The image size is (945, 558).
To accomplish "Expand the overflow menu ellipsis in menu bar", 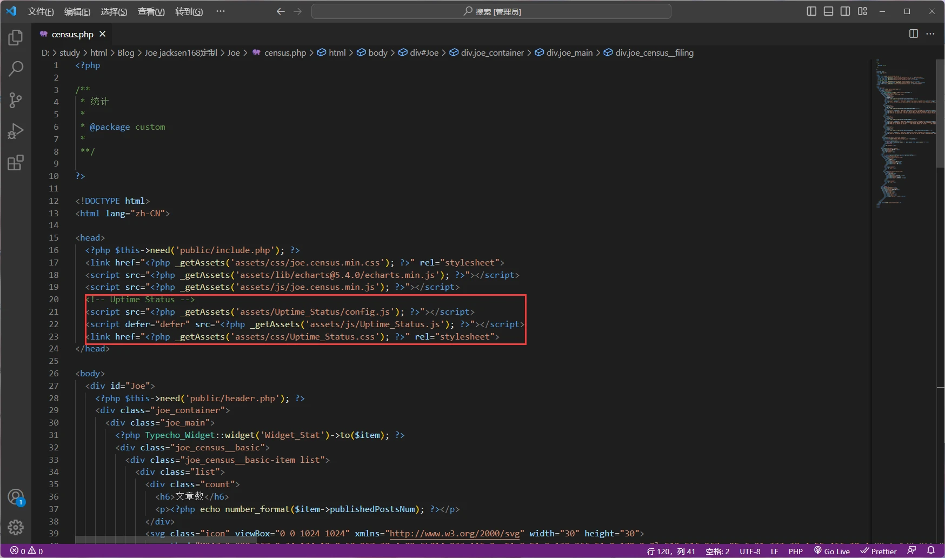I will click(x=221, y=11).
